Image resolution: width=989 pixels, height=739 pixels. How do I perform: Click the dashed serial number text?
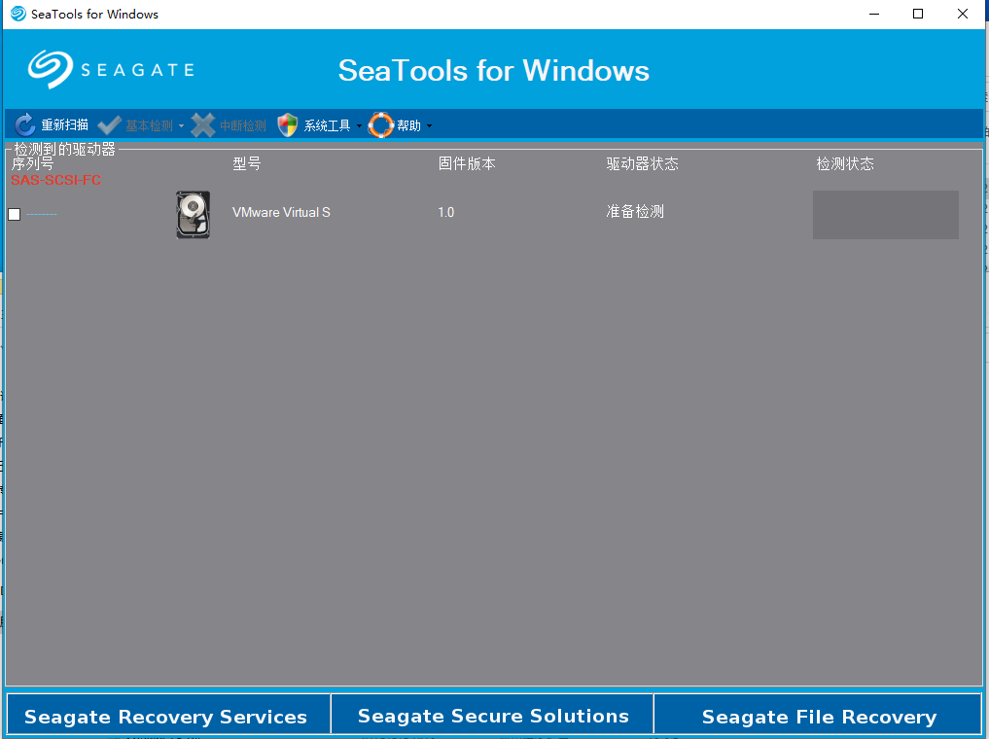[x=42, y=214]
